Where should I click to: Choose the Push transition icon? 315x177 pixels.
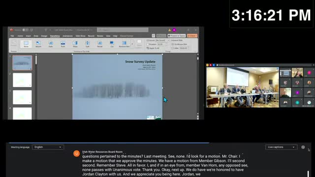63,44
